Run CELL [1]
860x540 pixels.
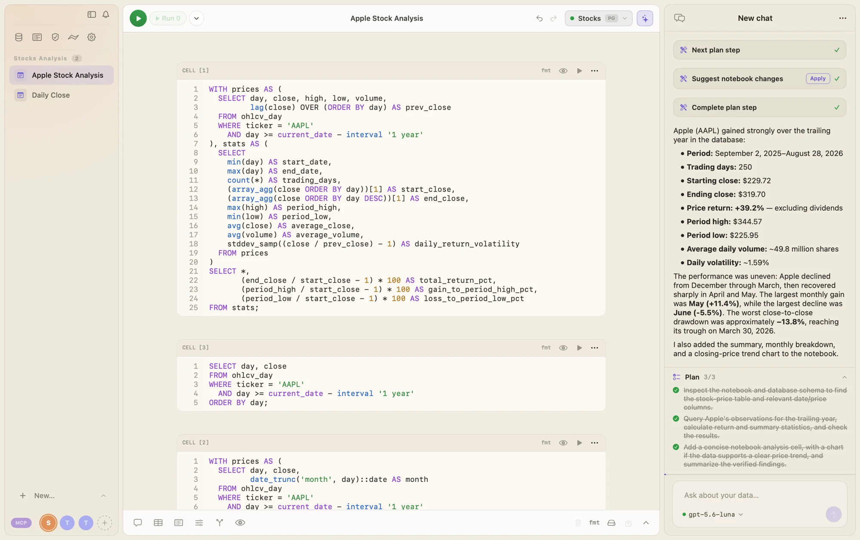coord(579,71)
